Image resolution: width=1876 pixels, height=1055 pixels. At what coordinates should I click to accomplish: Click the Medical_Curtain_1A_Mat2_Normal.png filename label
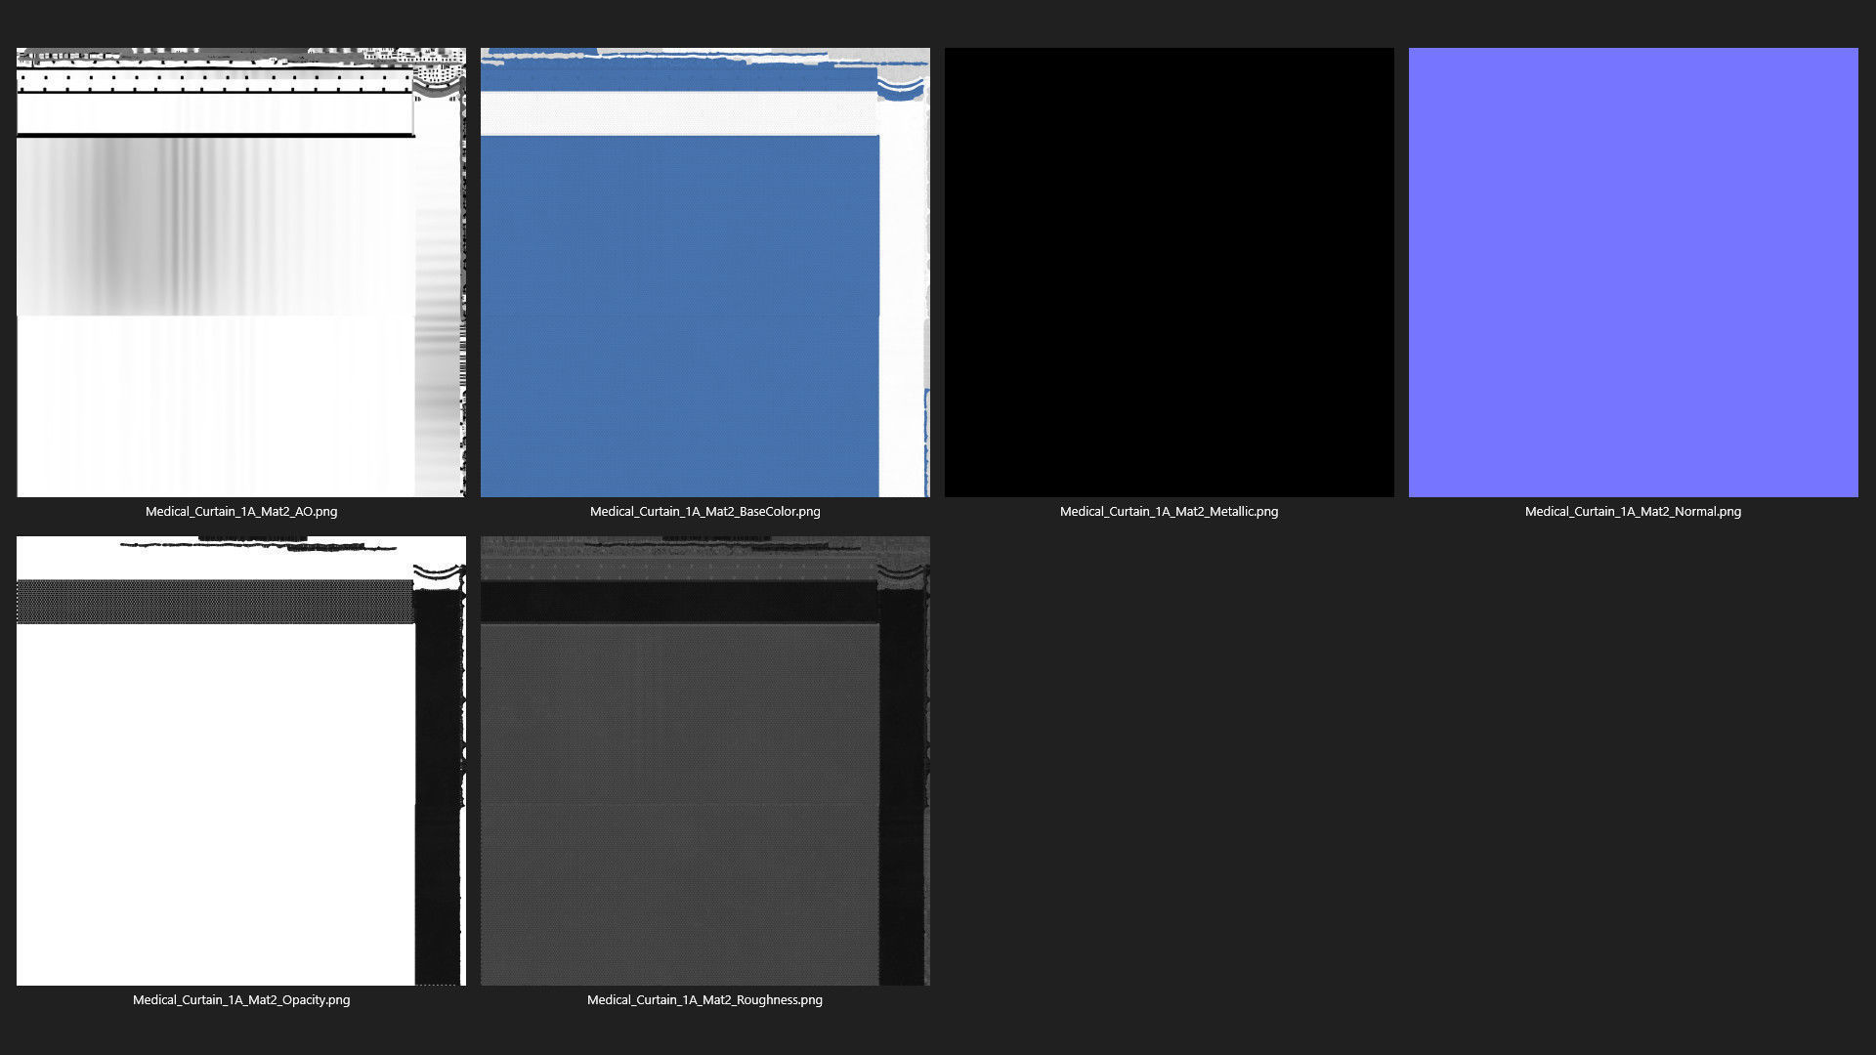pyautogui.click(x=1633, y=511)
